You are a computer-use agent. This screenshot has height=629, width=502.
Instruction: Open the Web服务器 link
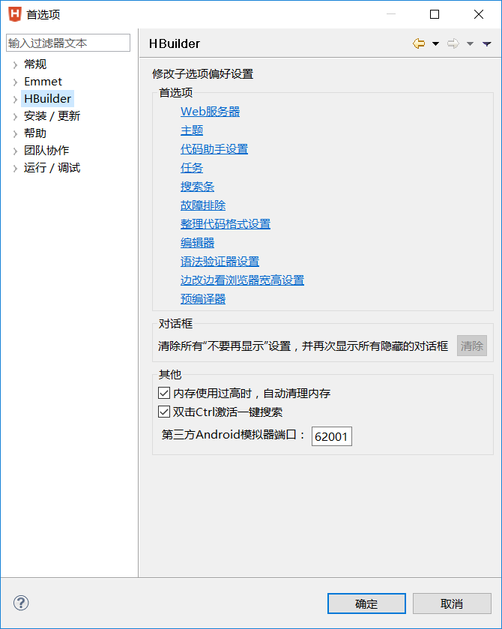point(210,112)
